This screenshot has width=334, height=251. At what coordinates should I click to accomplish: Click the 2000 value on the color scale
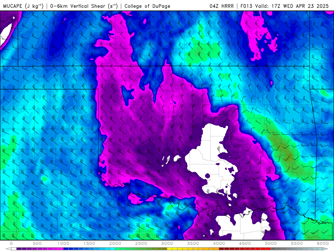115,243
